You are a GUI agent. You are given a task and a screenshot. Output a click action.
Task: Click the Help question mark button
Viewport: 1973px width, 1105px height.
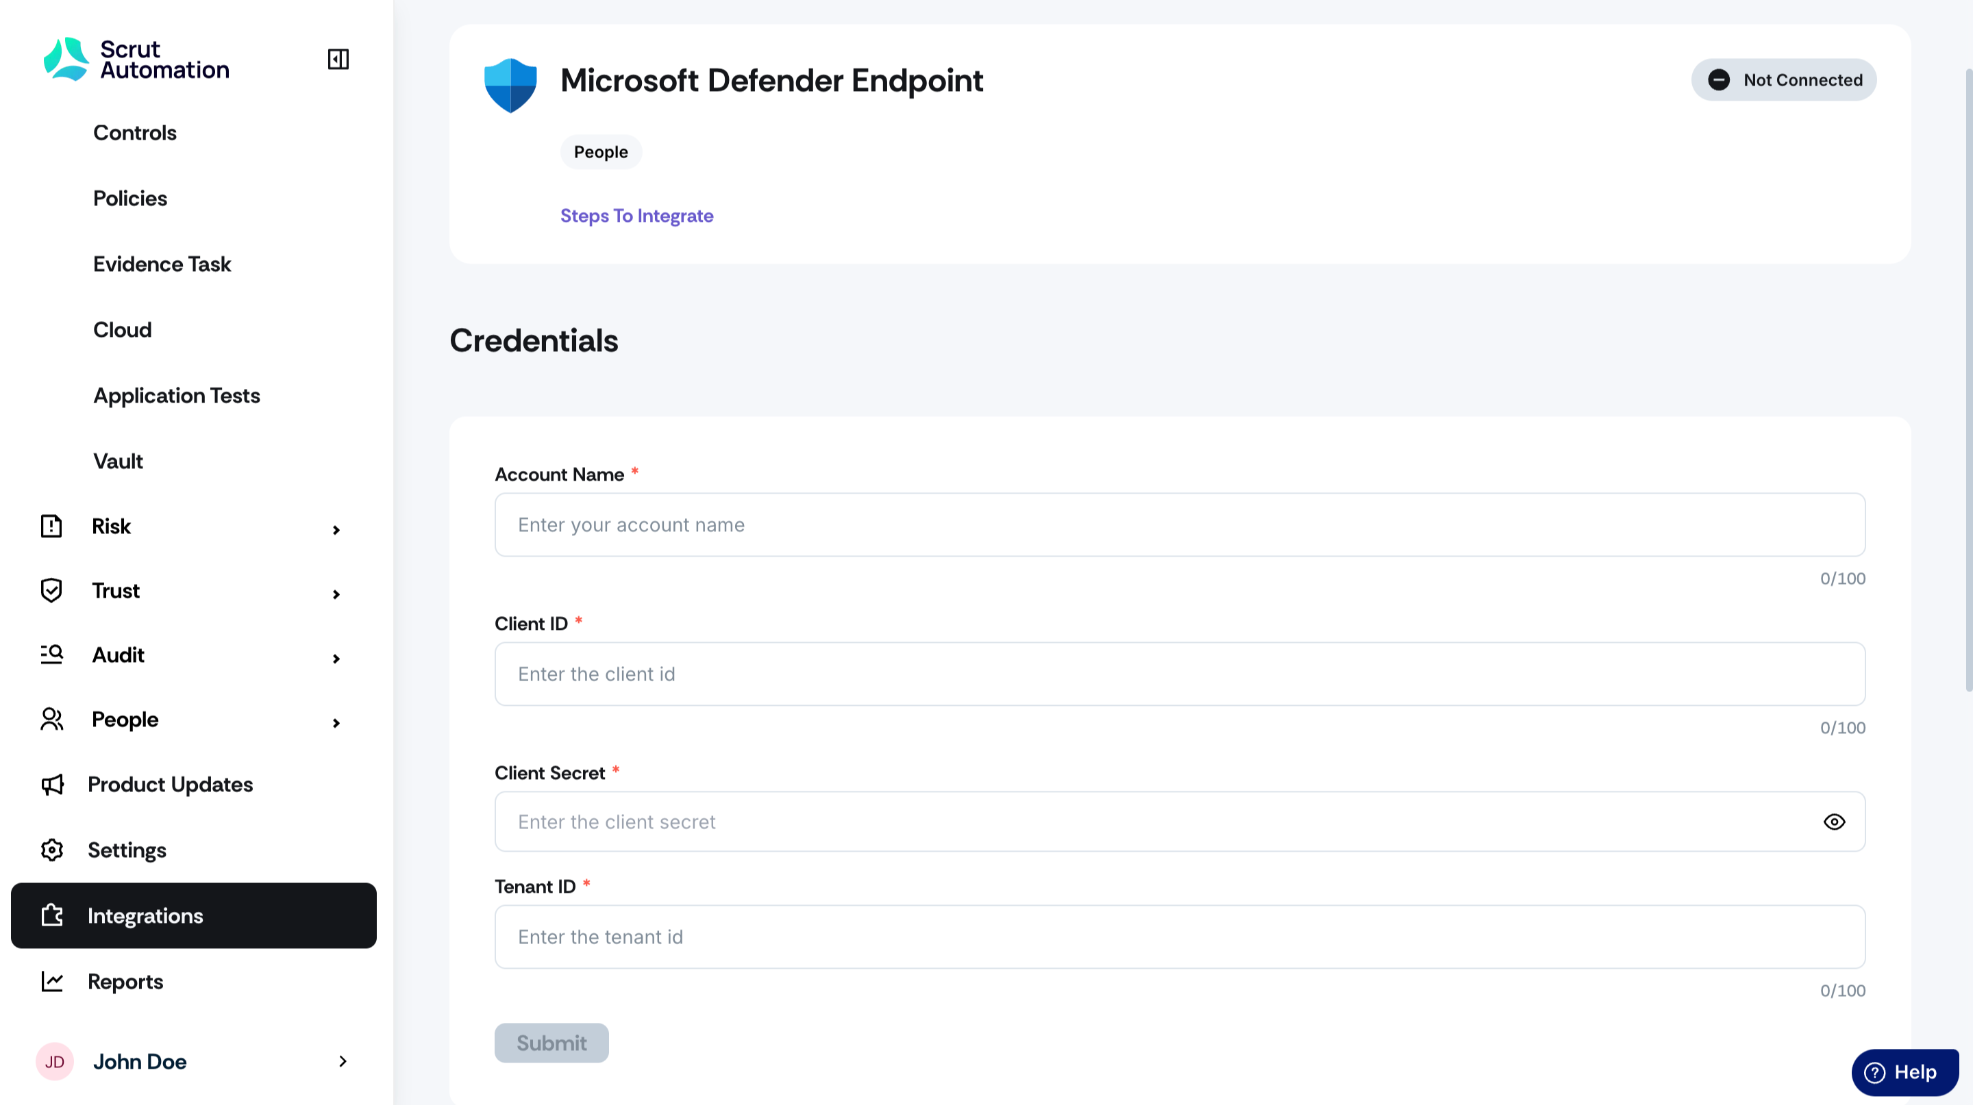[x=1904, y=1072]
